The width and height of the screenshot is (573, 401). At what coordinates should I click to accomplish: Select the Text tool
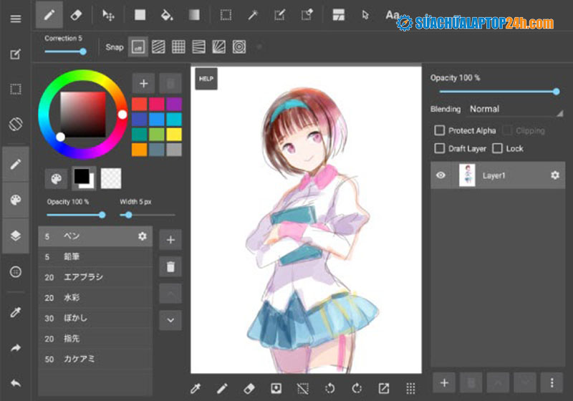click(x=392, y=14)
